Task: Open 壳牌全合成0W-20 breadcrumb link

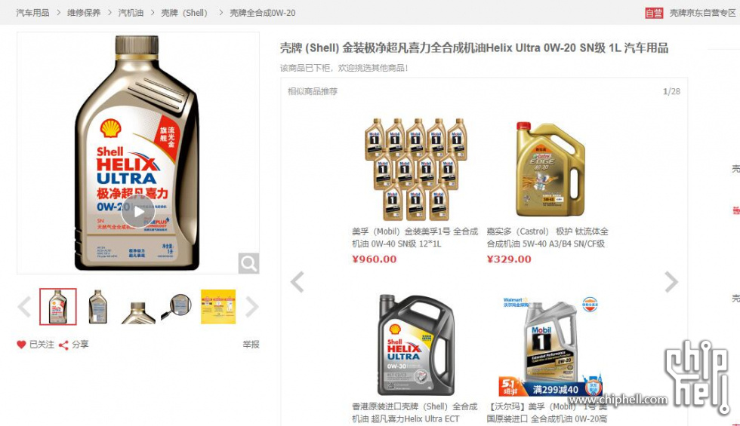Action: click(x=263, y=13)
